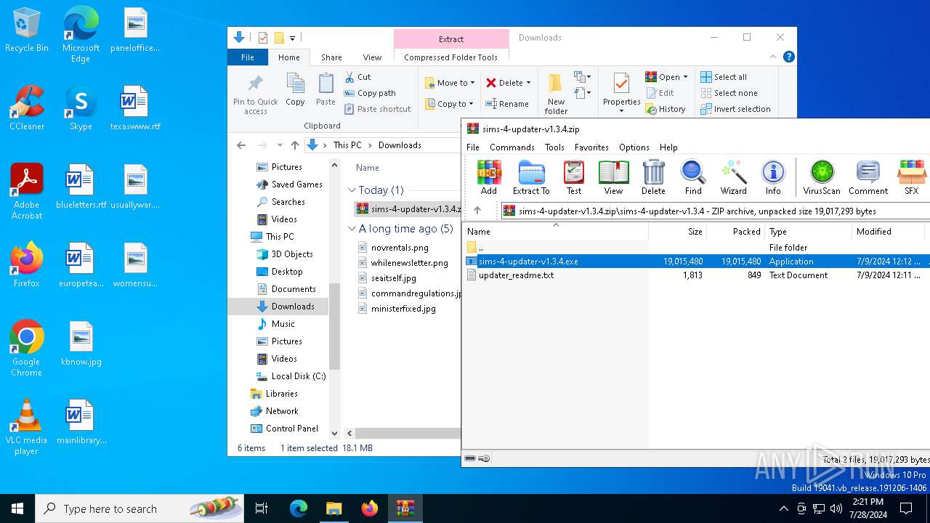Run VirusScan from WinRAR toolbar

[x=822, y=178]
